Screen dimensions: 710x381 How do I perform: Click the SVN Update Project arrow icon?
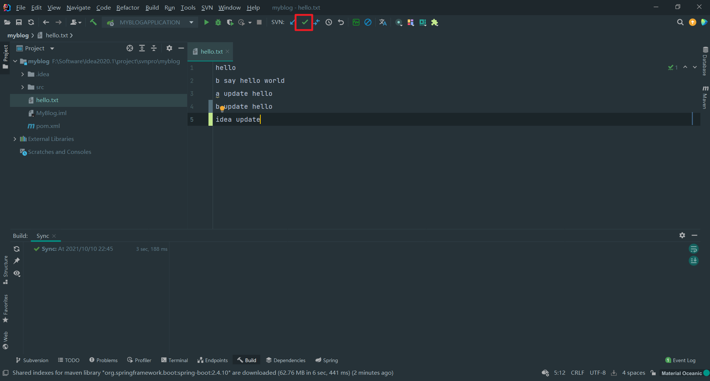(x=293, y=23)
